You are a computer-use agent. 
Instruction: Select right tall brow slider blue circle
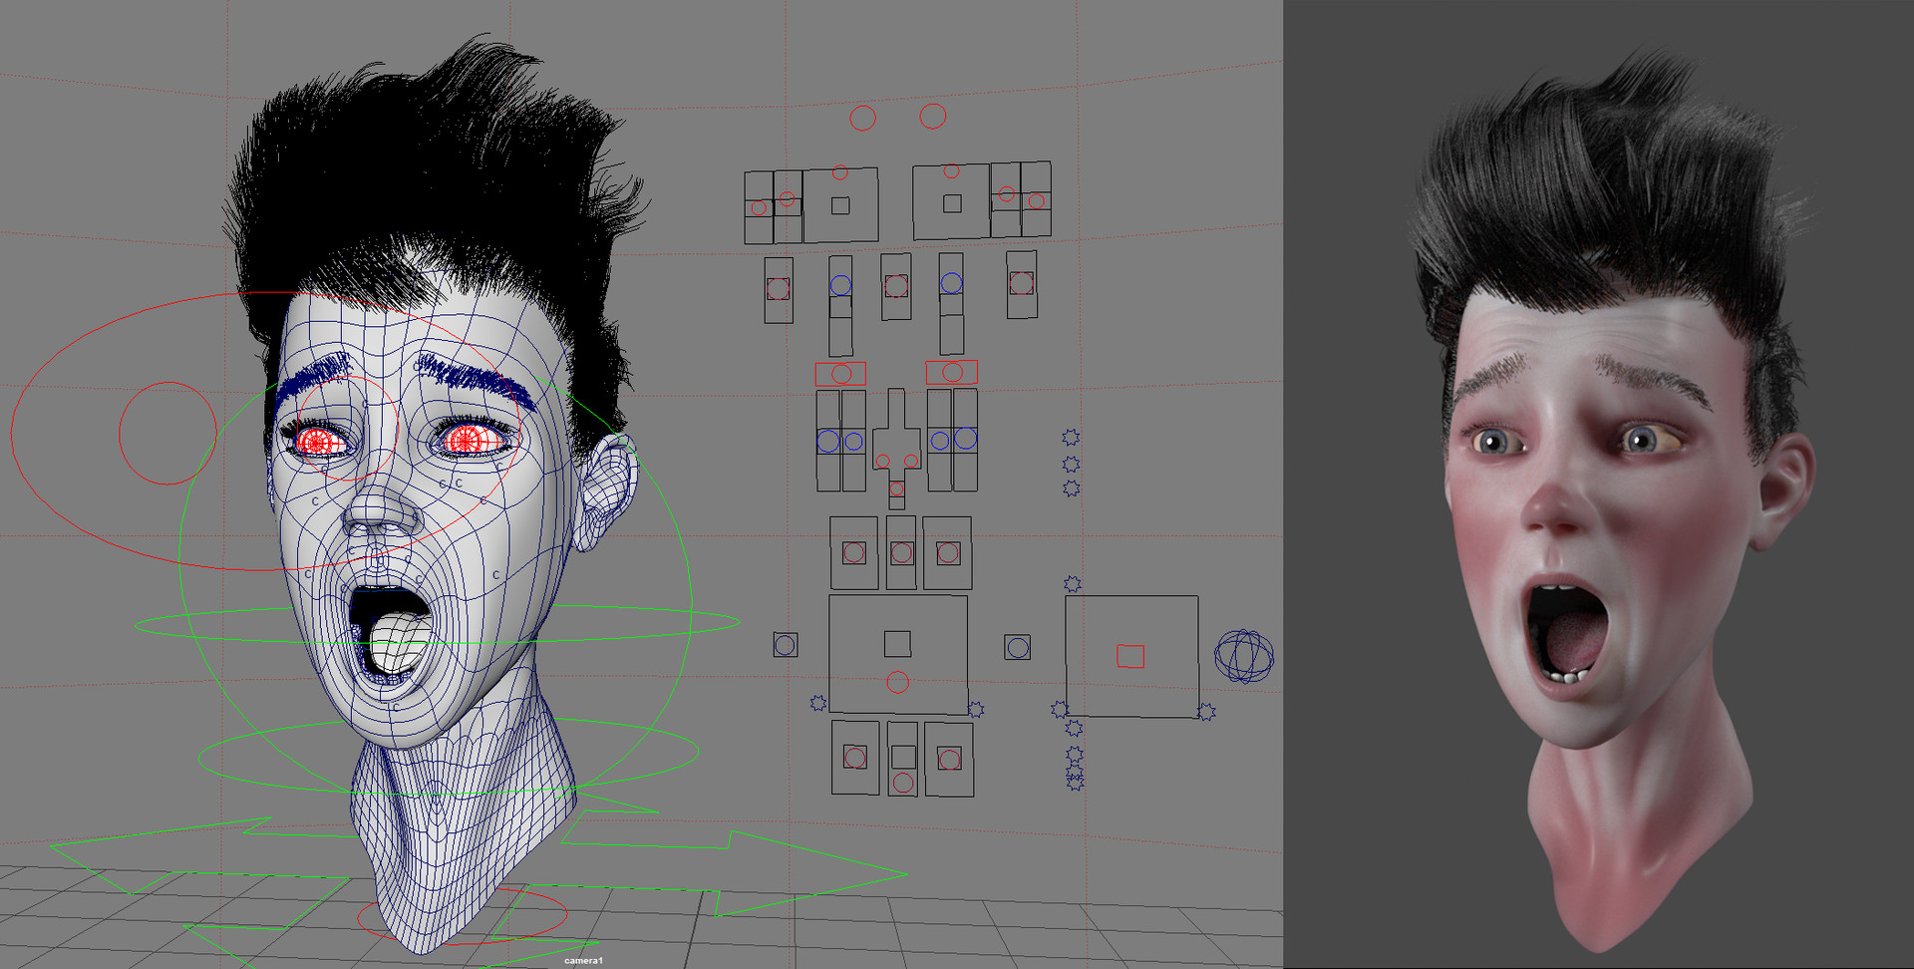[951, 283]
